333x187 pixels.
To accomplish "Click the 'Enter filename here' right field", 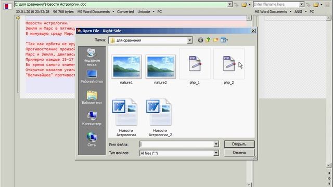I will click(x=276, y=4).
